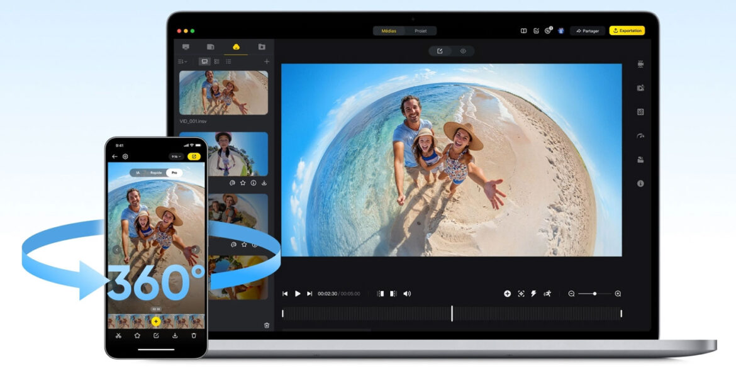The image size is (736, 368).
Task: Click the white playhead on the timeline
Action: [452, 313]
